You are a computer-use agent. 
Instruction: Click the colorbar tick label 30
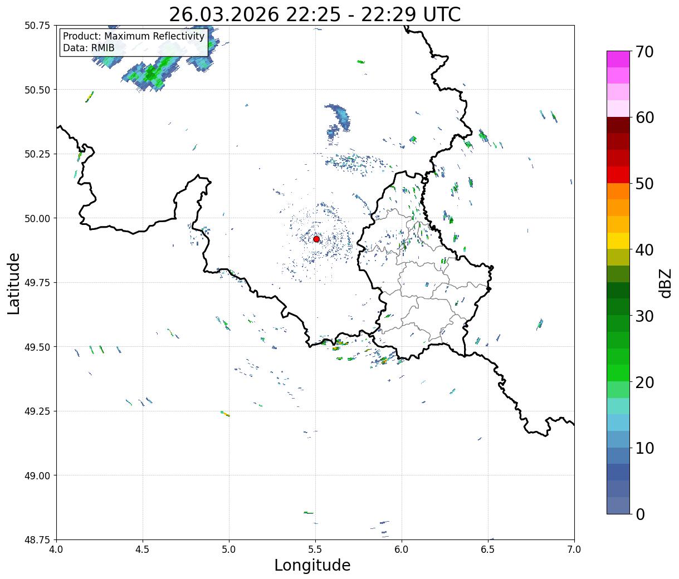click(644, 316)
